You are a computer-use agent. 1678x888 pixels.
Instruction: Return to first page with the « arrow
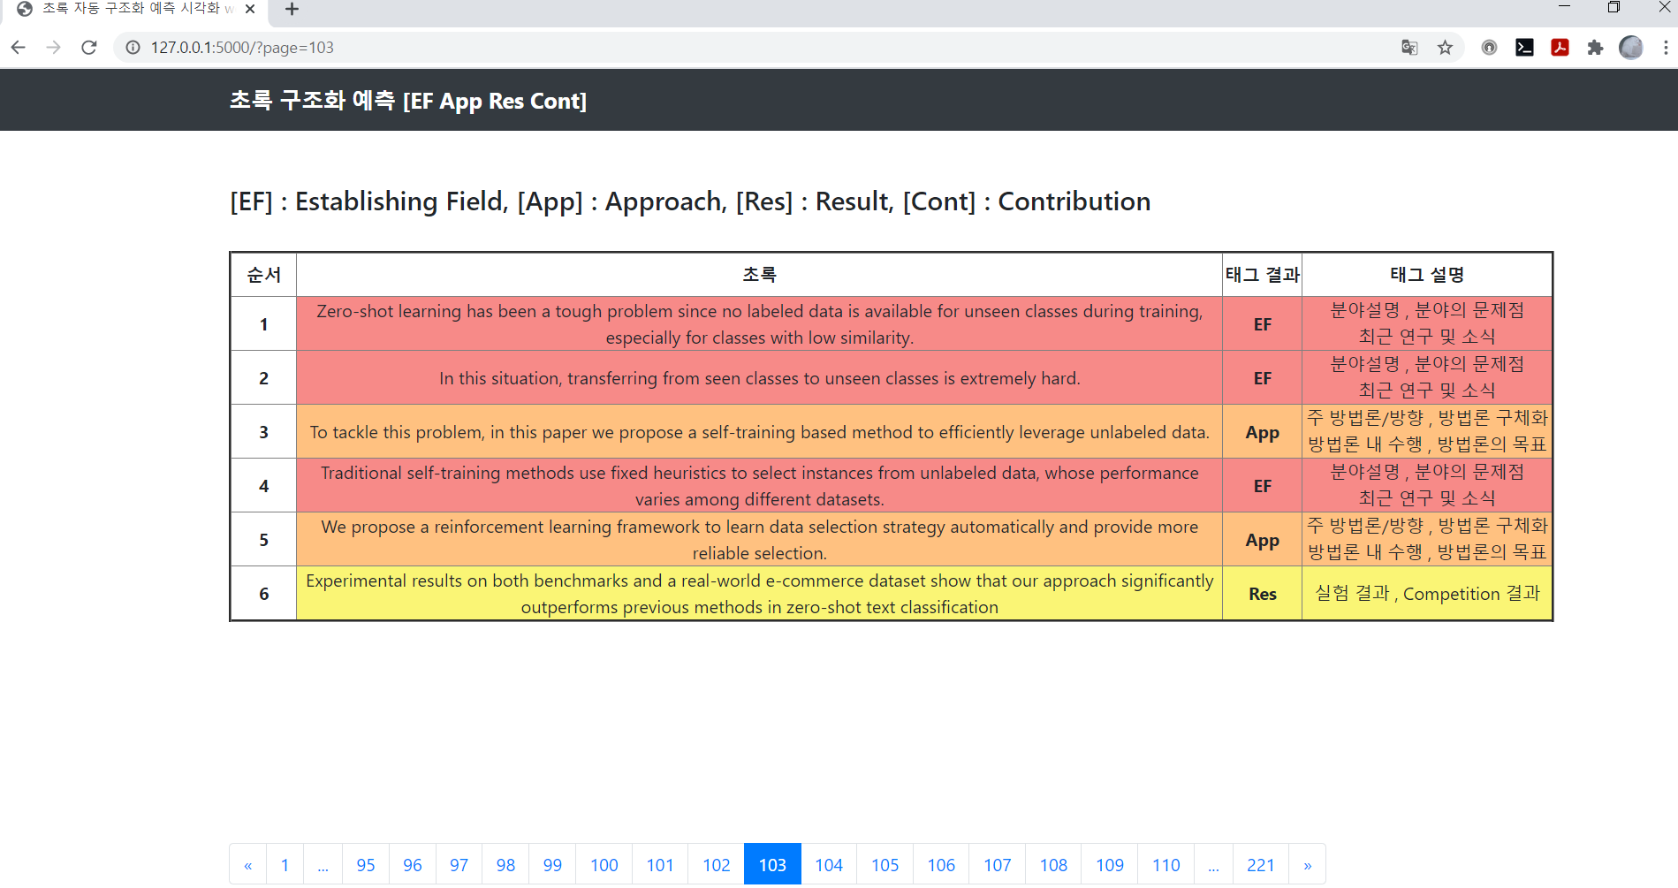[248, 864]
